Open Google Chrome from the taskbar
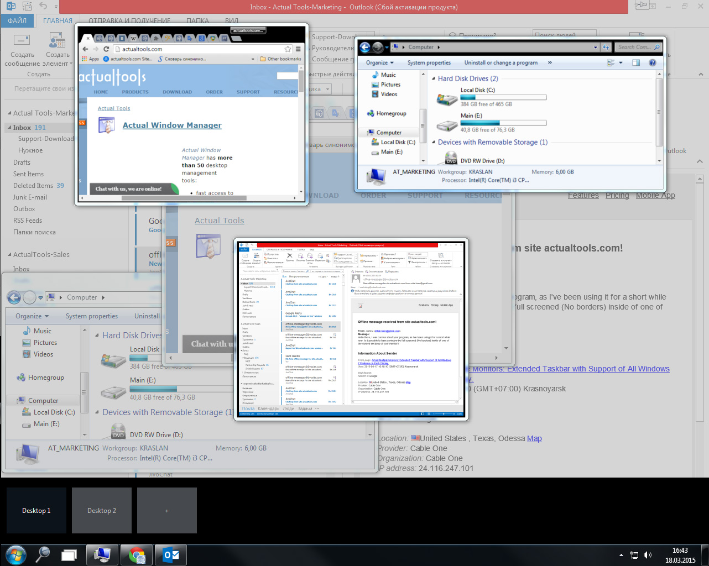Screen dimensions: 709x566 coord(137,555)
